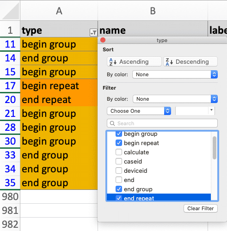The width and height of the screenshot is (227, 231).
Task: Select row 982 header
Action: [10, 224]
